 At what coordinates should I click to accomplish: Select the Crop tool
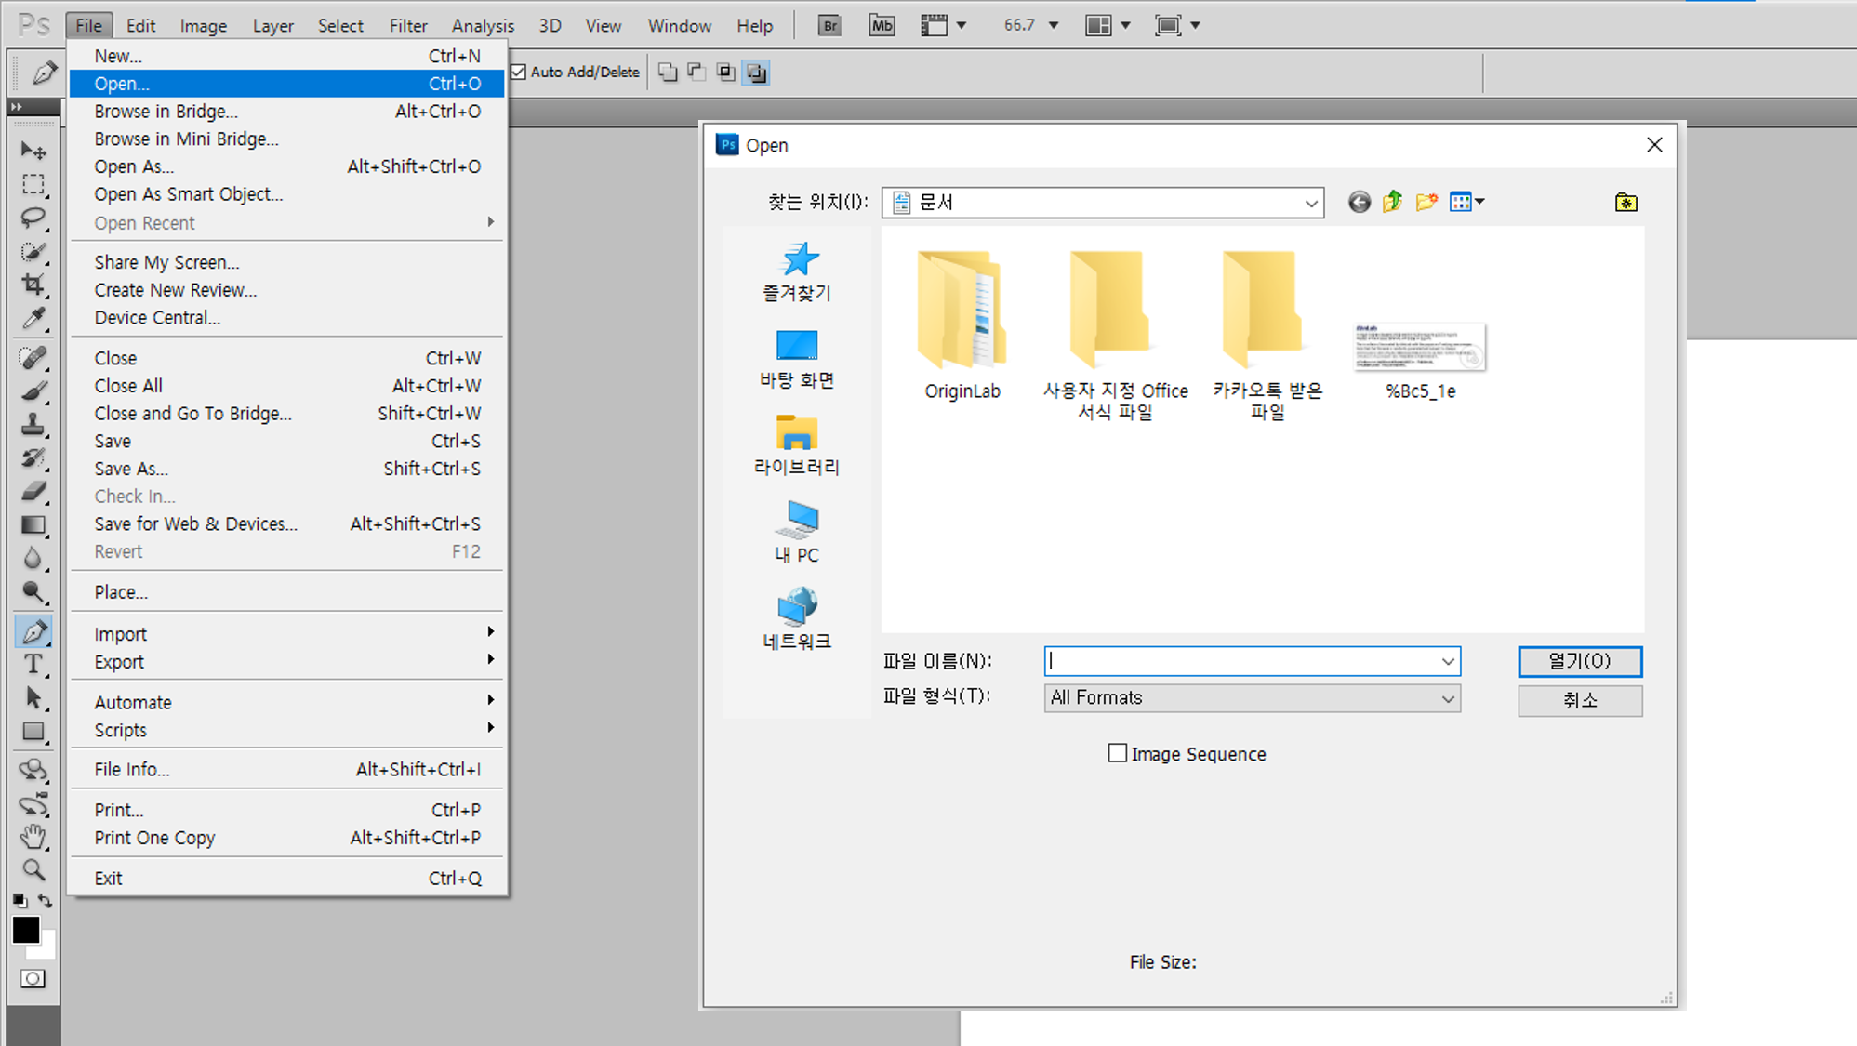coord(33,285)
